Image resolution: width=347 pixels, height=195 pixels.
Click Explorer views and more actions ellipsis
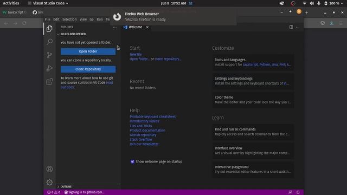[114, 27]
